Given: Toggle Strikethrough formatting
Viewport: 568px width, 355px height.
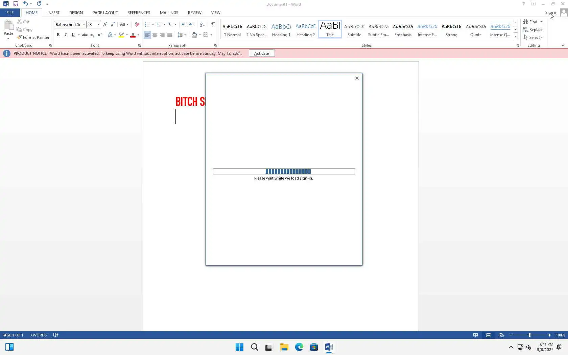Looking at the screenshot, I should [x=85, y=35].
